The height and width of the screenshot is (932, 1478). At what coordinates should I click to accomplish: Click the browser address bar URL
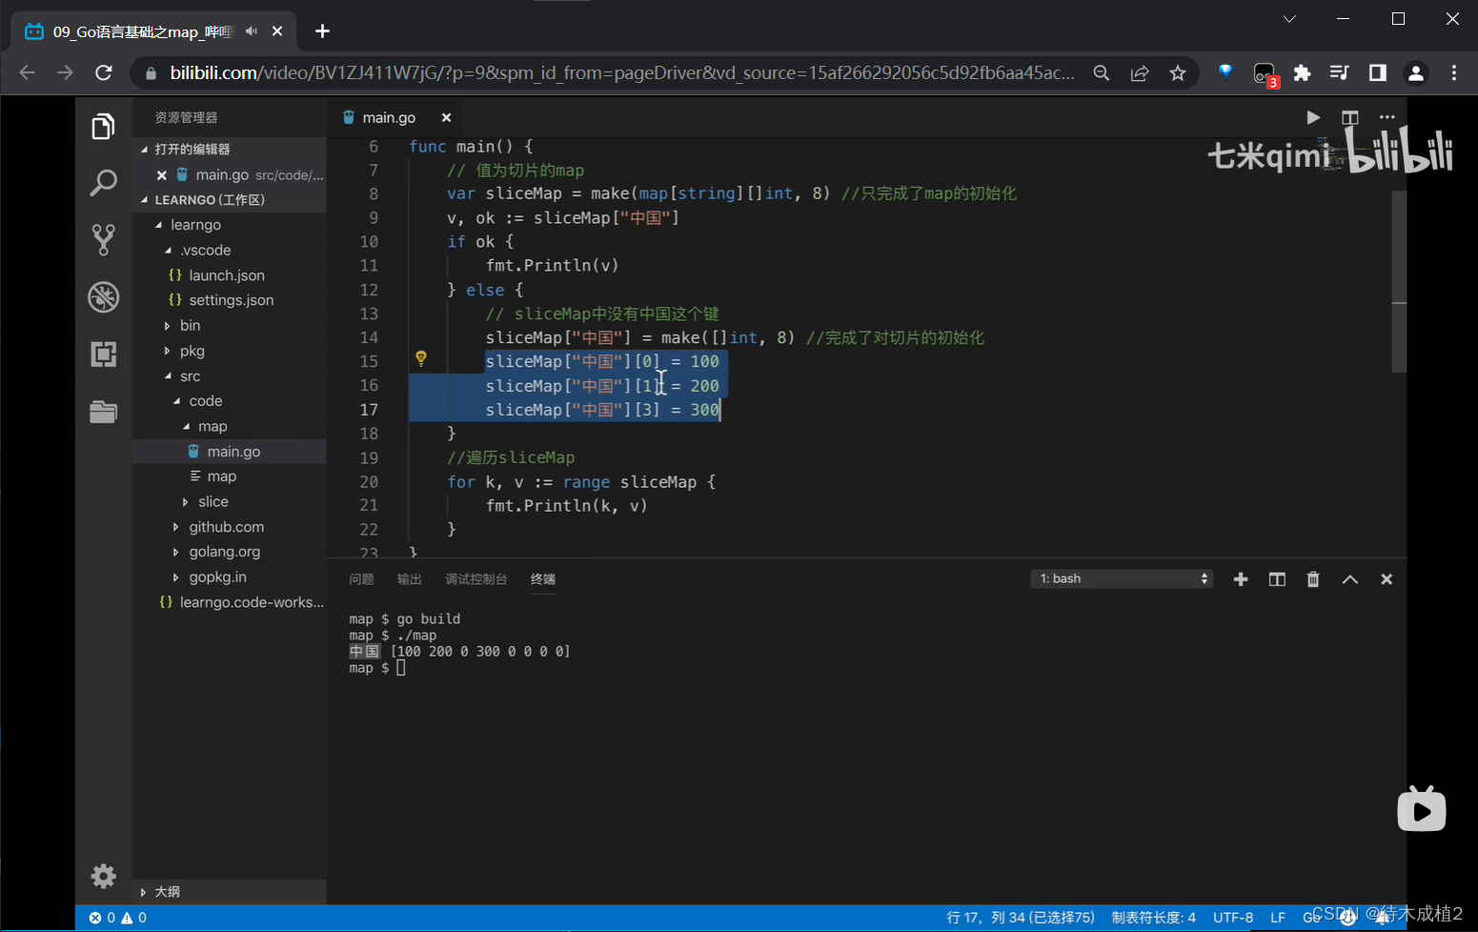coord(622,72)
